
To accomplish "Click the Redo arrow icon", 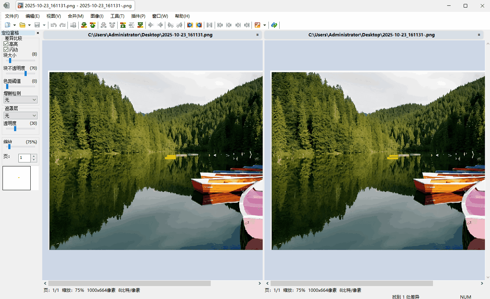I will tap(62, 25).
